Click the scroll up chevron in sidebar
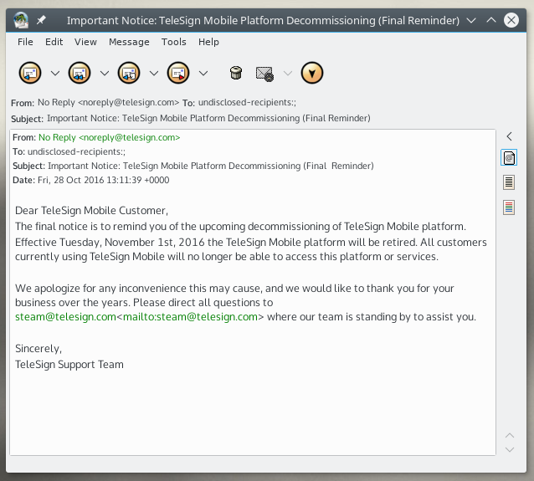534x481 pixels. coord(510,435)
